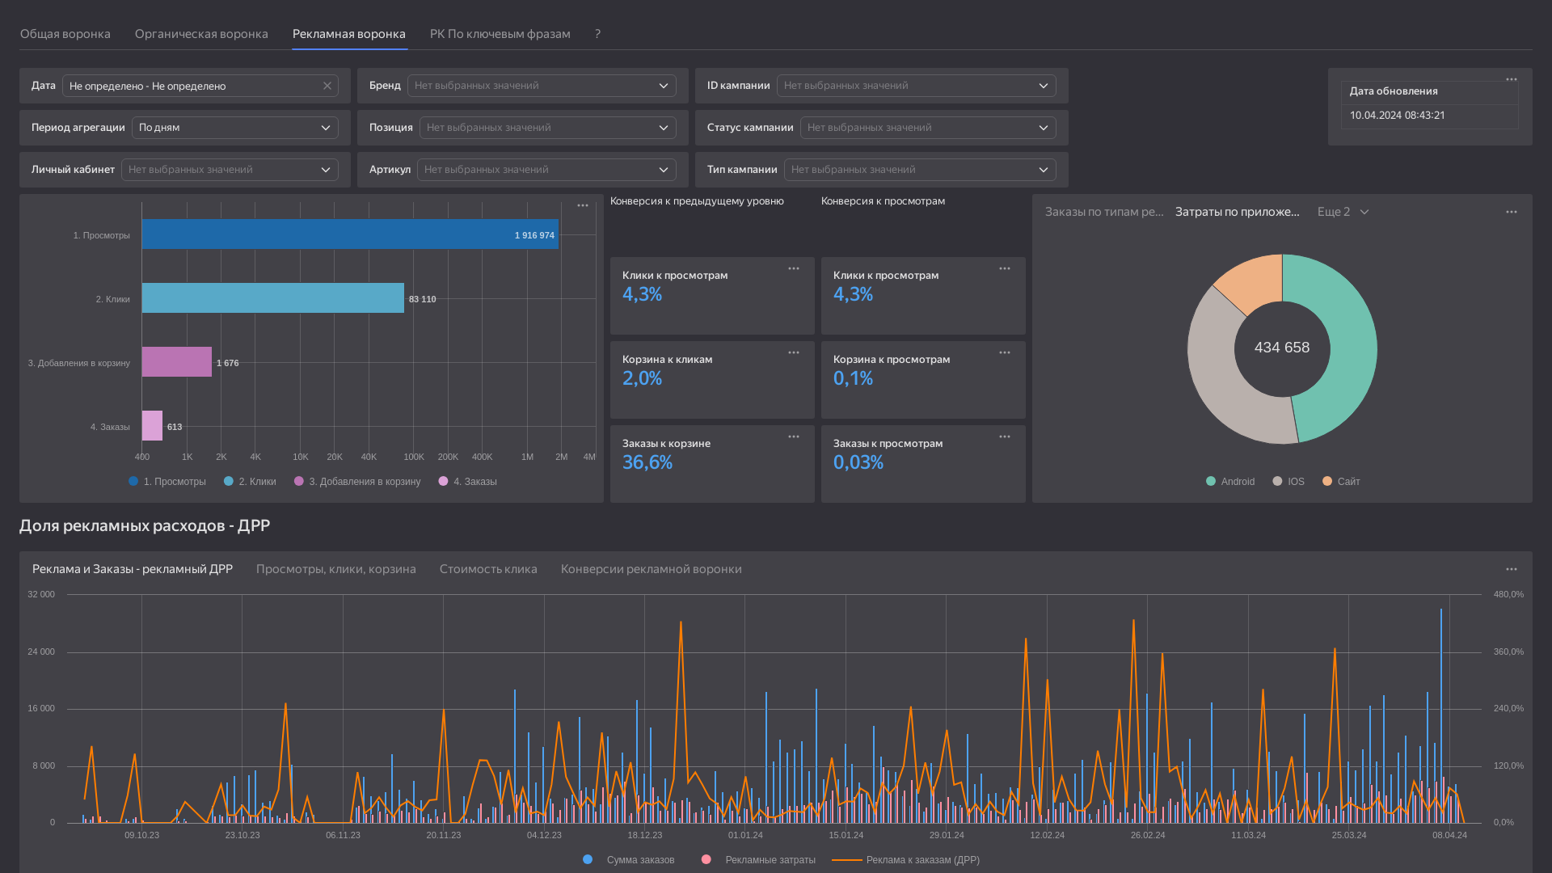
Task: Open three-dot menu of ДРР chart panel
Action: click(x=1511, y=569)
